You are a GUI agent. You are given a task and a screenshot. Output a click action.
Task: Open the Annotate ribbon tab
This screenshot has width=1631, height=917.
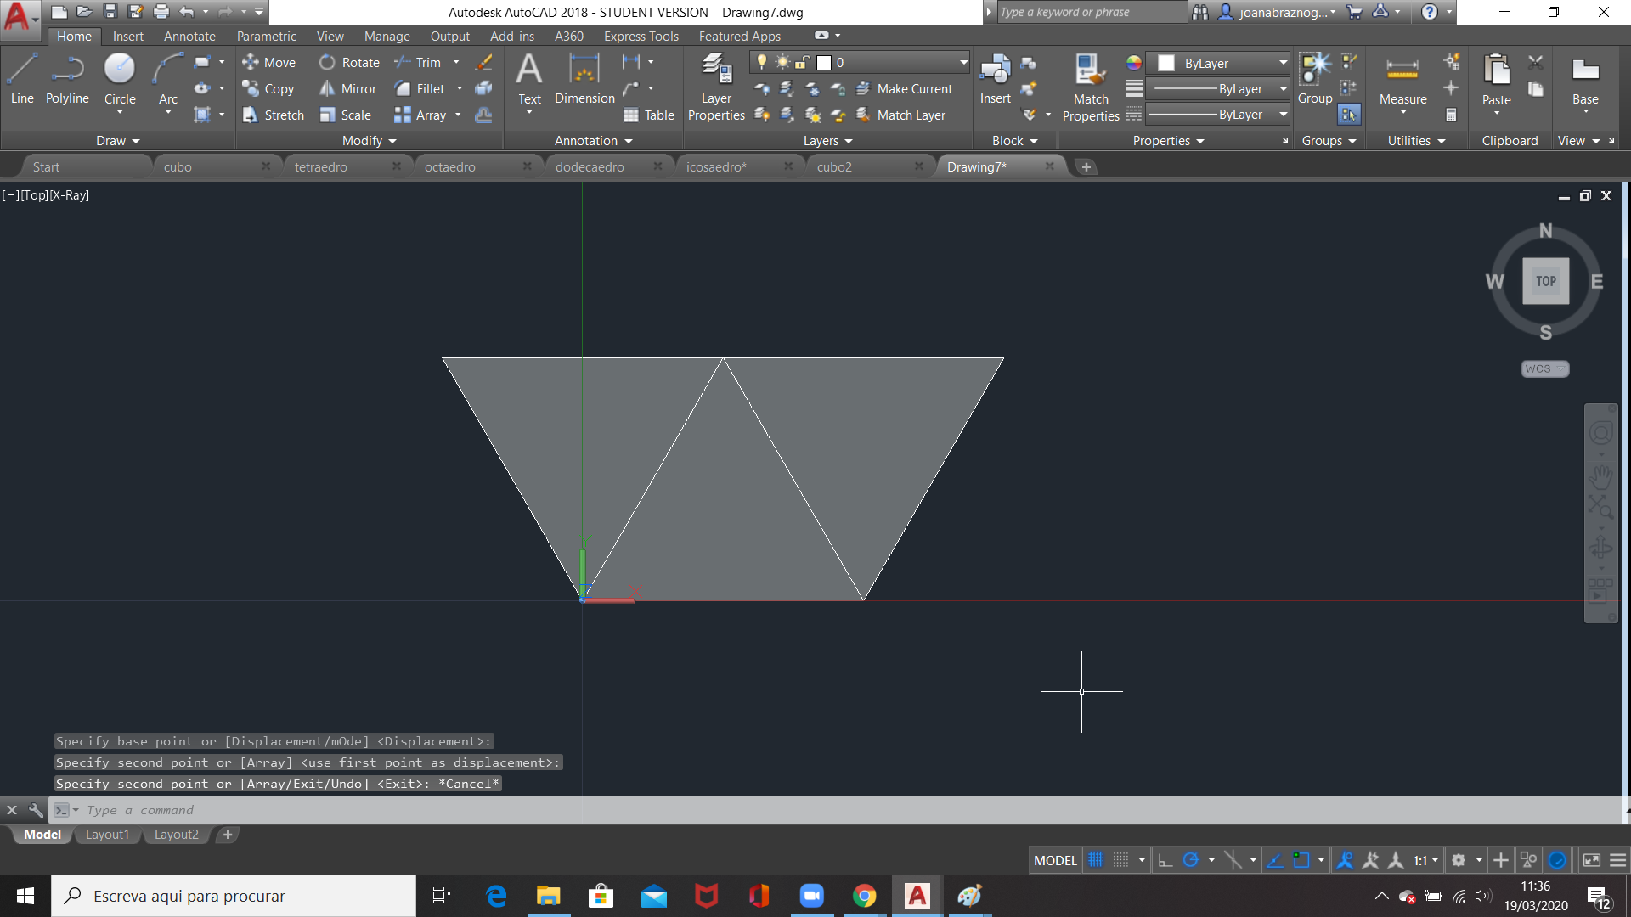click(x=189, y=37)
